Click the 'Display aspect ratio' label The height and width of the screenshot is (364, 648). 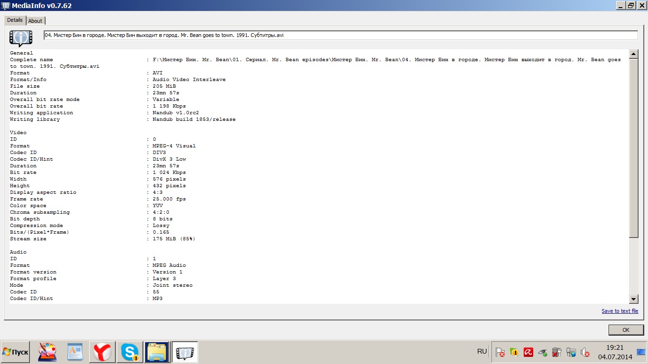click(x=43, y=192)
